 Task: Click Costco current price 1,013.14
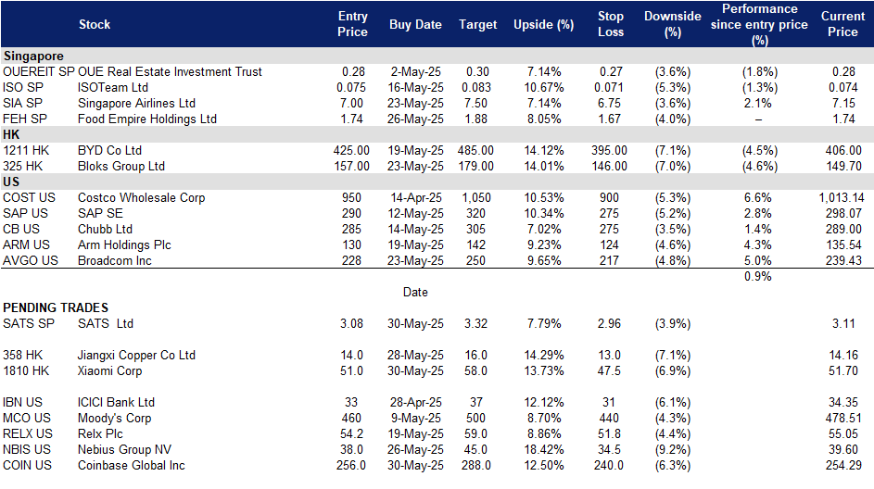point(842,197)
